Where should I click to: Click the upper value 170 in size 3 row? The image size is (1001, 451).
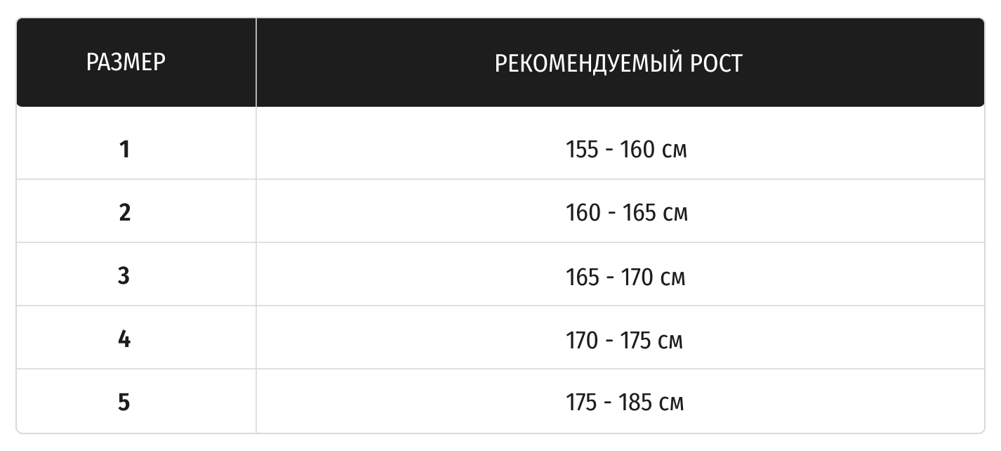(x=637, y=276)
